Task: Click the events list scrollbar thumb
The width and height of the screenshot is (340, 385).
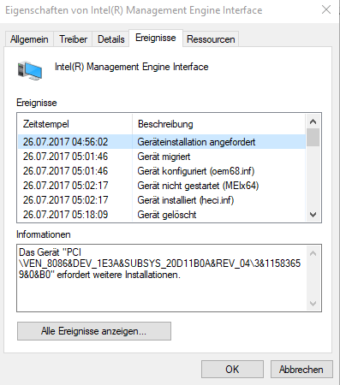Action: point(313,138)
